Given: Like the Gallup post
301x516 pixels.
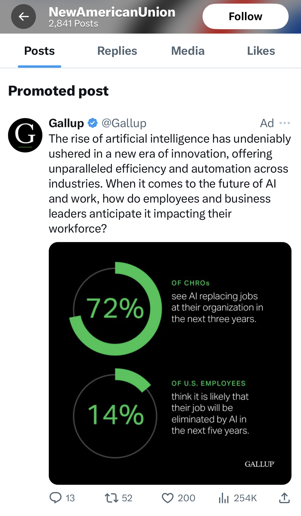Looking at the screenshot, I should click(168, 498).
